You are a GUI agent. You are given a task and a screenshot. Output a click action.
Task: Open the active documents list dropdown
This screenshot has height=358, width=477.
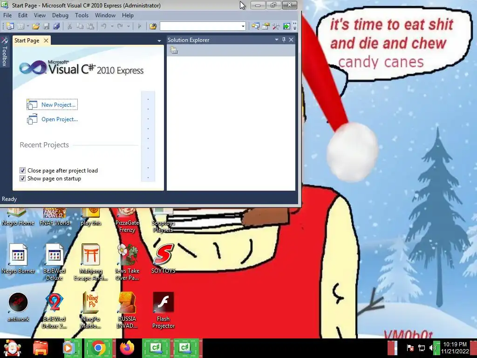159,41
